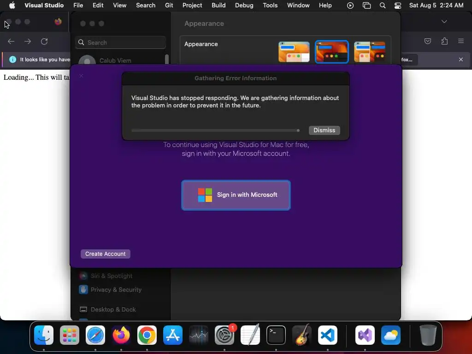The image size is (472, 354).
Task: Open Firefox from the dock
Action: tap(121, 335)
